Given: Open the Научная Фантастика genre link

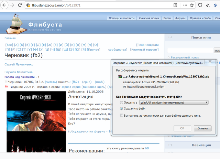Looking at the screenshot, I should pyautogui.click(x=19, y=72).
